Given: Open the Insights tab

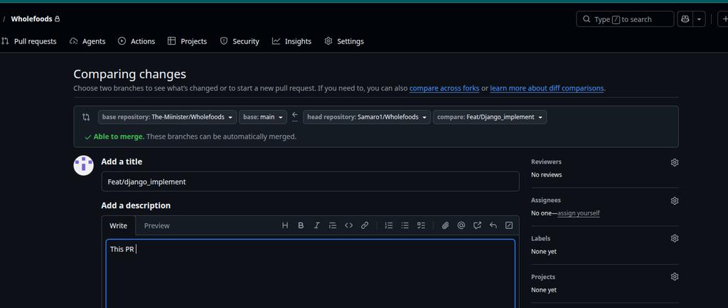Looking at the screenshot, I should [291, 41].
